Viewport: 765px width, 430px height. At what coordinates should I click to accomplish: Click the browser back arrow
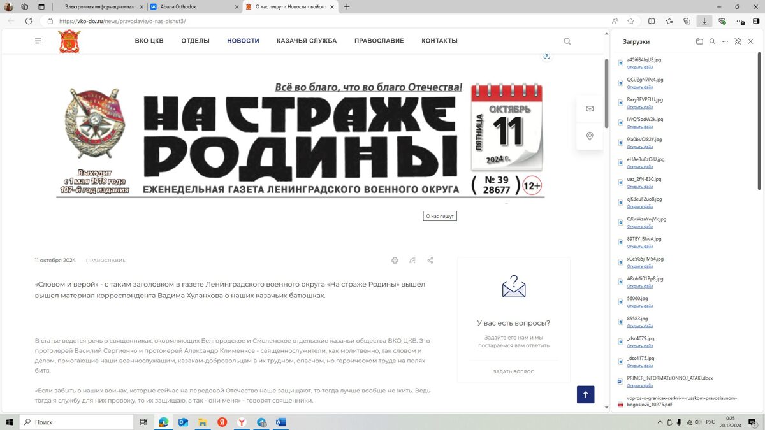pos(11,21)
